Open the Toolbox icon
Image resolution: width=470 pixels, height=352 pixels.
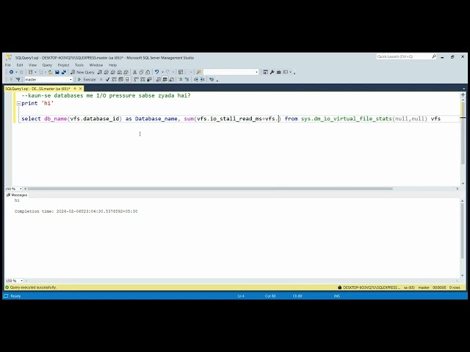pos(278,72)
